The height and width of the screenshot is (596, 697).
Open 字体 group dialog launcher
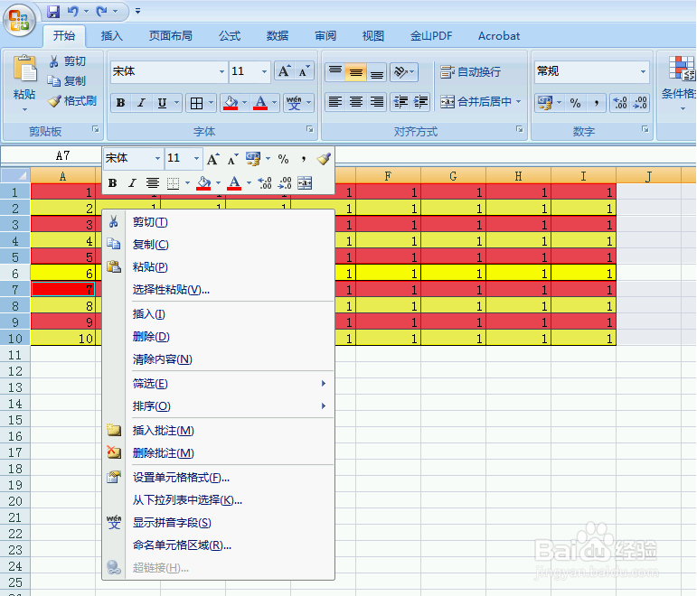point(309,129)
